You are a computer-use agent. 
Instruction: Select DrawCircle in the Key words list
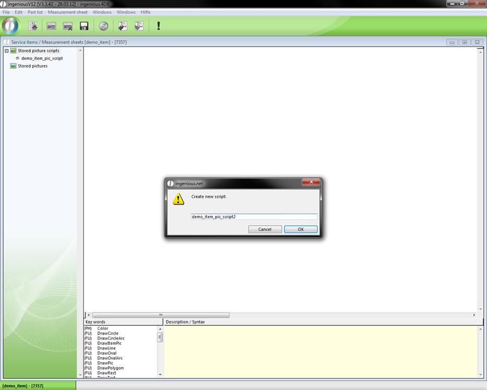[x=108, y=334]
